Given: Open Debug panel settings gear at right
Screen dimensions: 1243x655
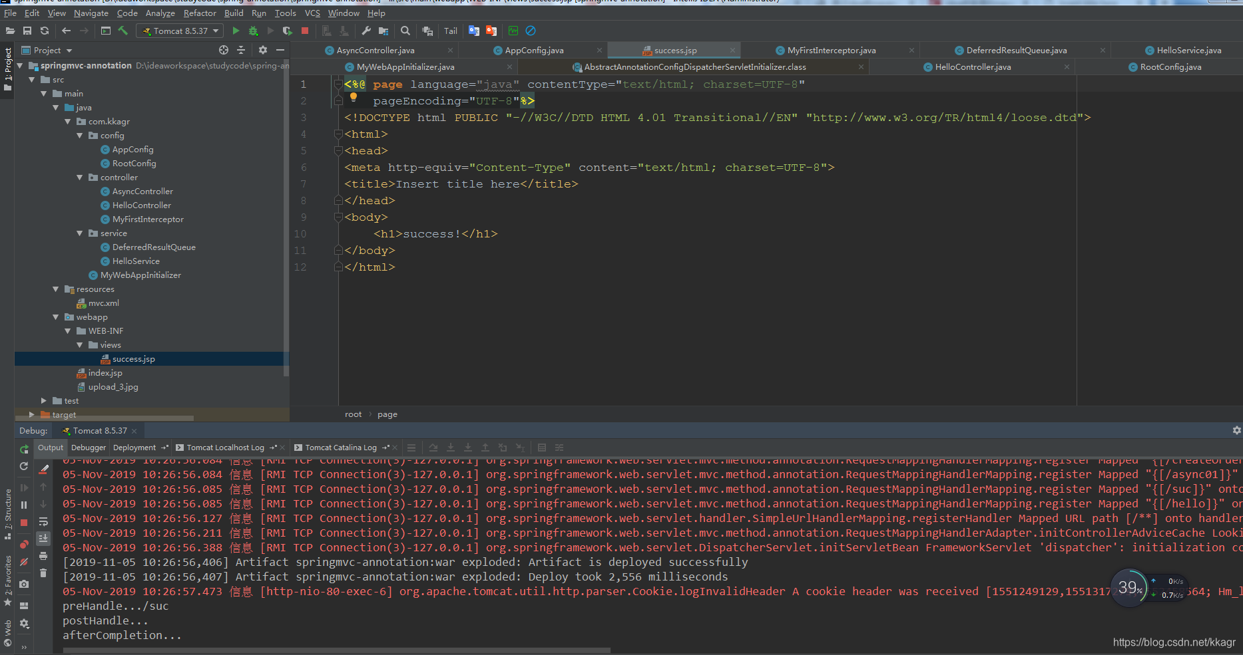Looking at the screenshot, I should [x=1236, y=430].
